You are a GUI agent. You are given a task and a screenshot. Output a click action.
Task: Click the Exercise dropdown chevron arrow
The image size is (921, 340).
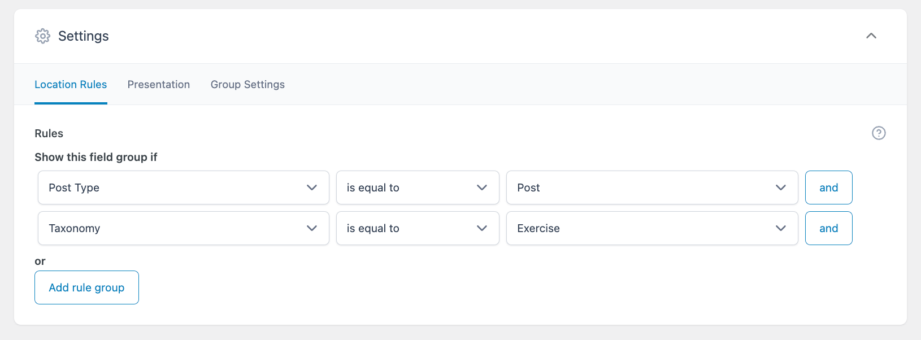pyautogui.click(x=781, y=228)
